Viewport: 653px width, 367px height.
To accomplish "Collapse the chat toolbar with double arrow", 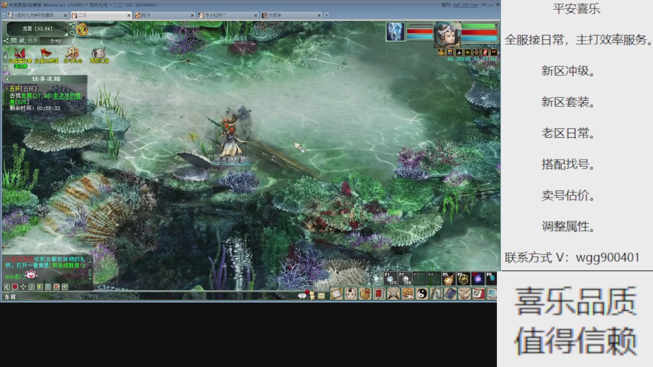I will (x=7, y=287).
